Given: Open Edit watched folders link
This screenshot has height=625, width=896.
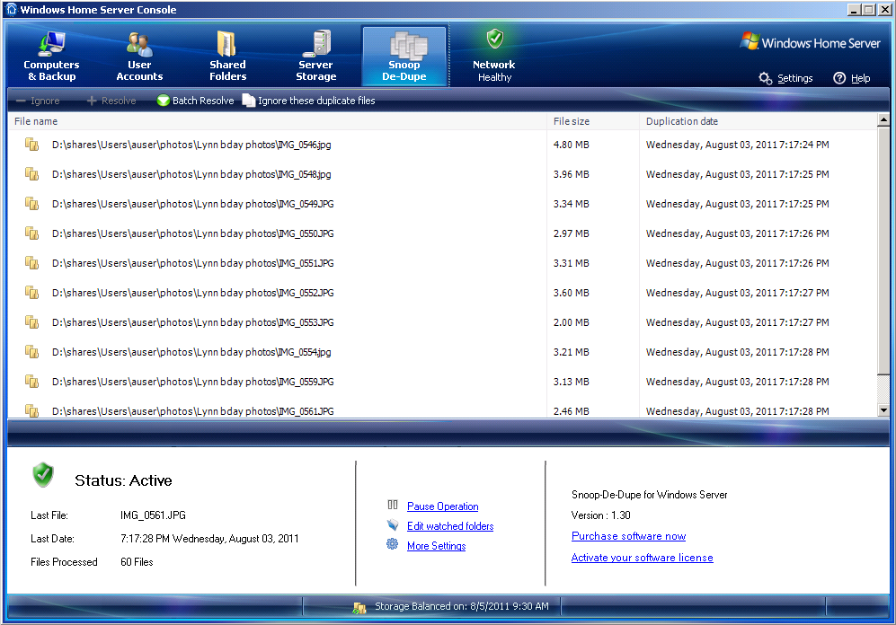Looking at the screenshot, I should pos(450,526).
